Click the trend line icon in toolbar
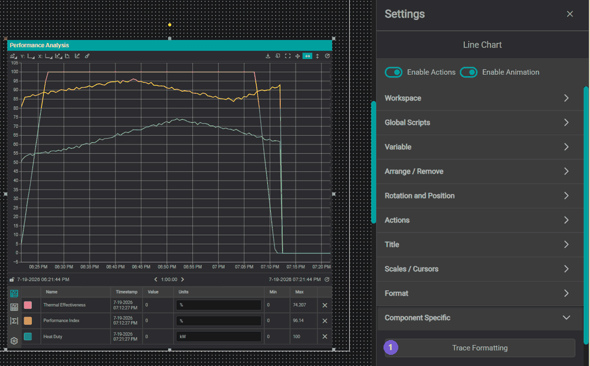590x366 pixels. (x=77, y=56)
